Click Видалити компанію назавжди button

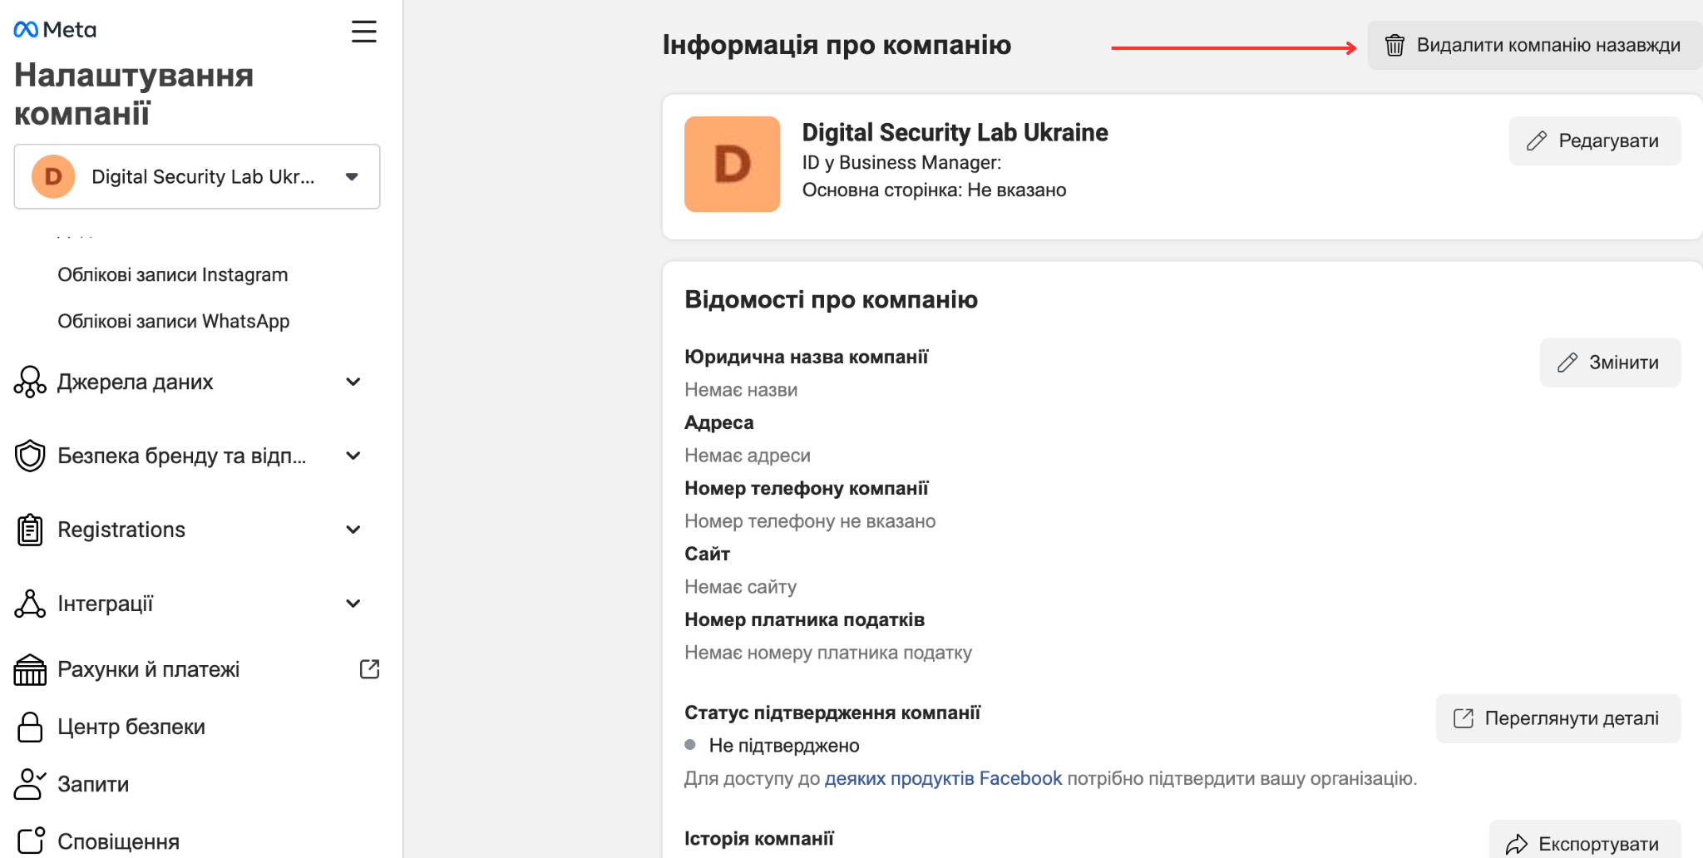(x=1534, y=45)
